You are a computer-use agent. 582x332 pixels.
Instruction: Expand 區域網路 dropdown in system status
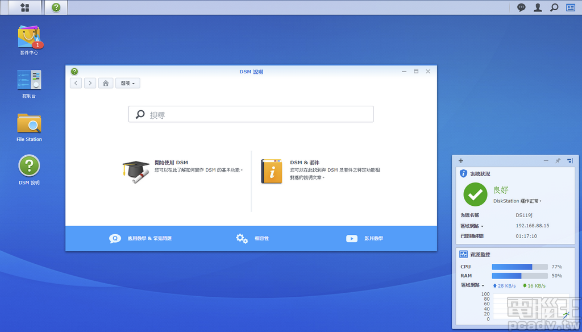[x=472, y=226]
